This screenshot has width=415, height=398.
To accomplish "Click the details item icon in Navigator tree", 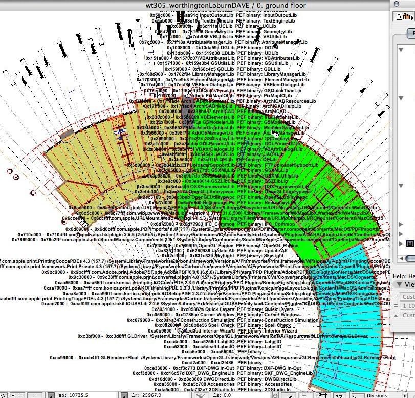I will click(x=410, y=244).
